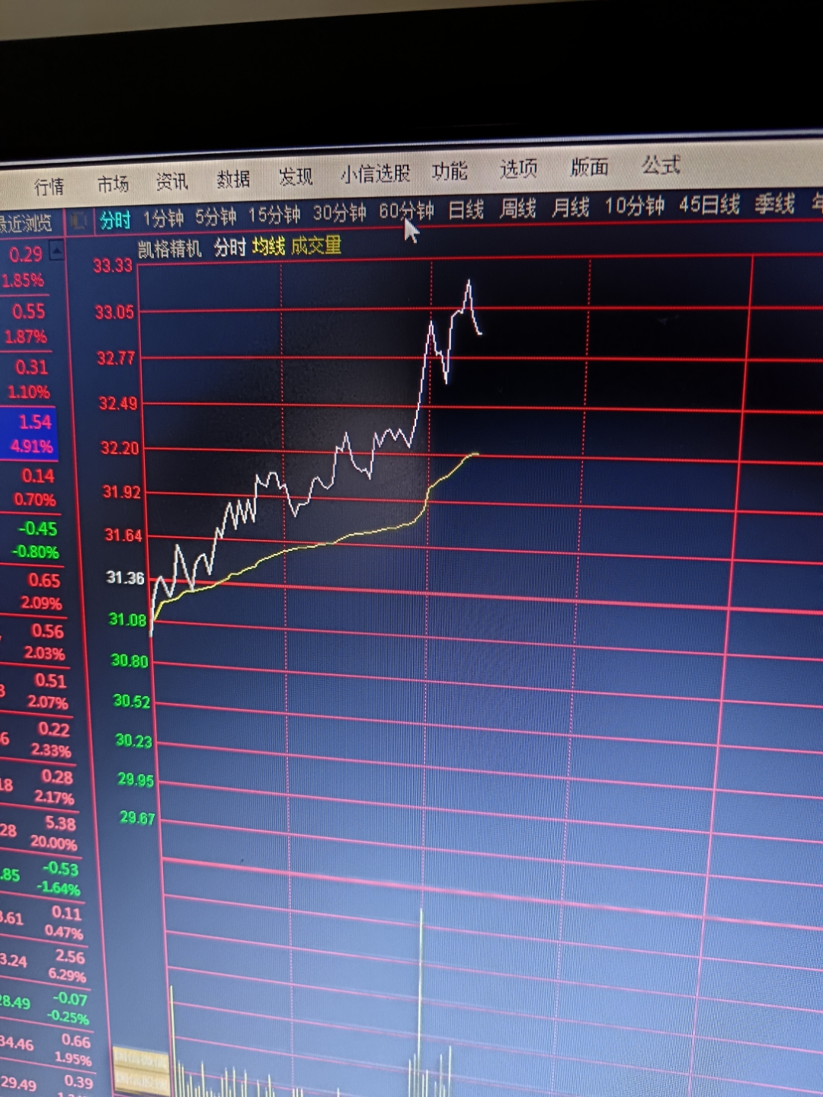Click the 最近浏览 panel header
The width and height of the screenshot is (823, 1097).
(27, 223)
